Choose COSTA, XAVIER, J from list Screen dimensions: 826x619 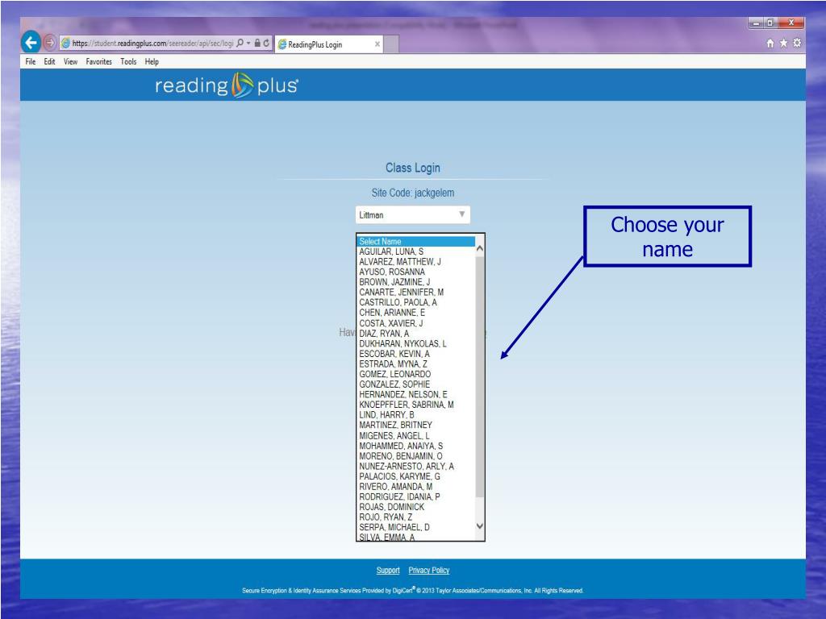coord(415,323)
